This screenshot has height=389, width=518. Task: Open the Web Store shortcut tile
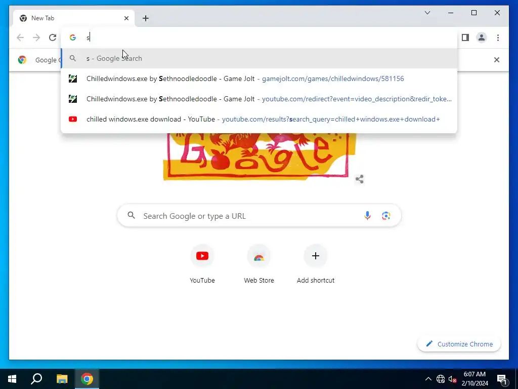tap(259, 264)
